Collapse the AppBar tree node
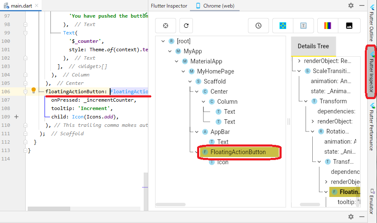 coord(197,132)
